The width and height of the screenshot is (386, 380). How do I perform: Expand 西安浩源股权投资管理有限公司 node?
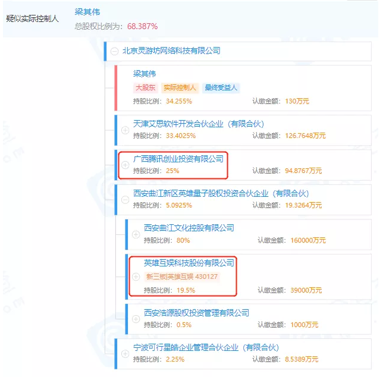tap(136, 319)
